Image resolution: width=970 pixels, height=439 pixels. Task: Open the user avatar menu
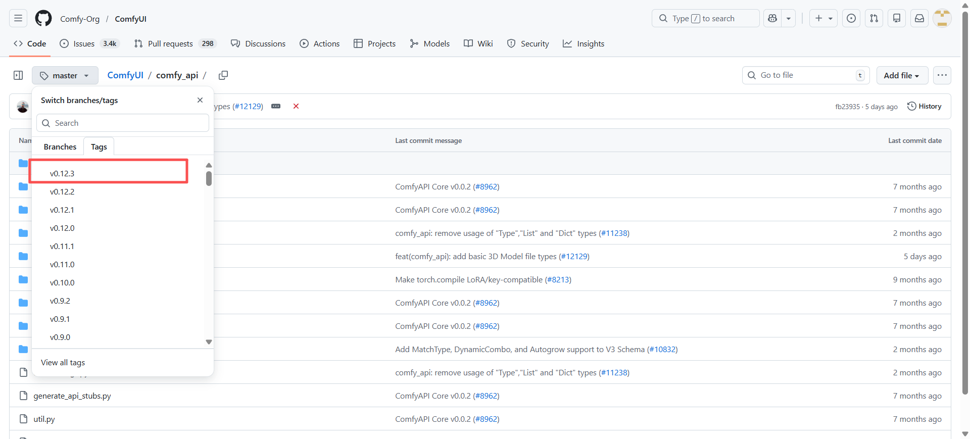[942, 19]
